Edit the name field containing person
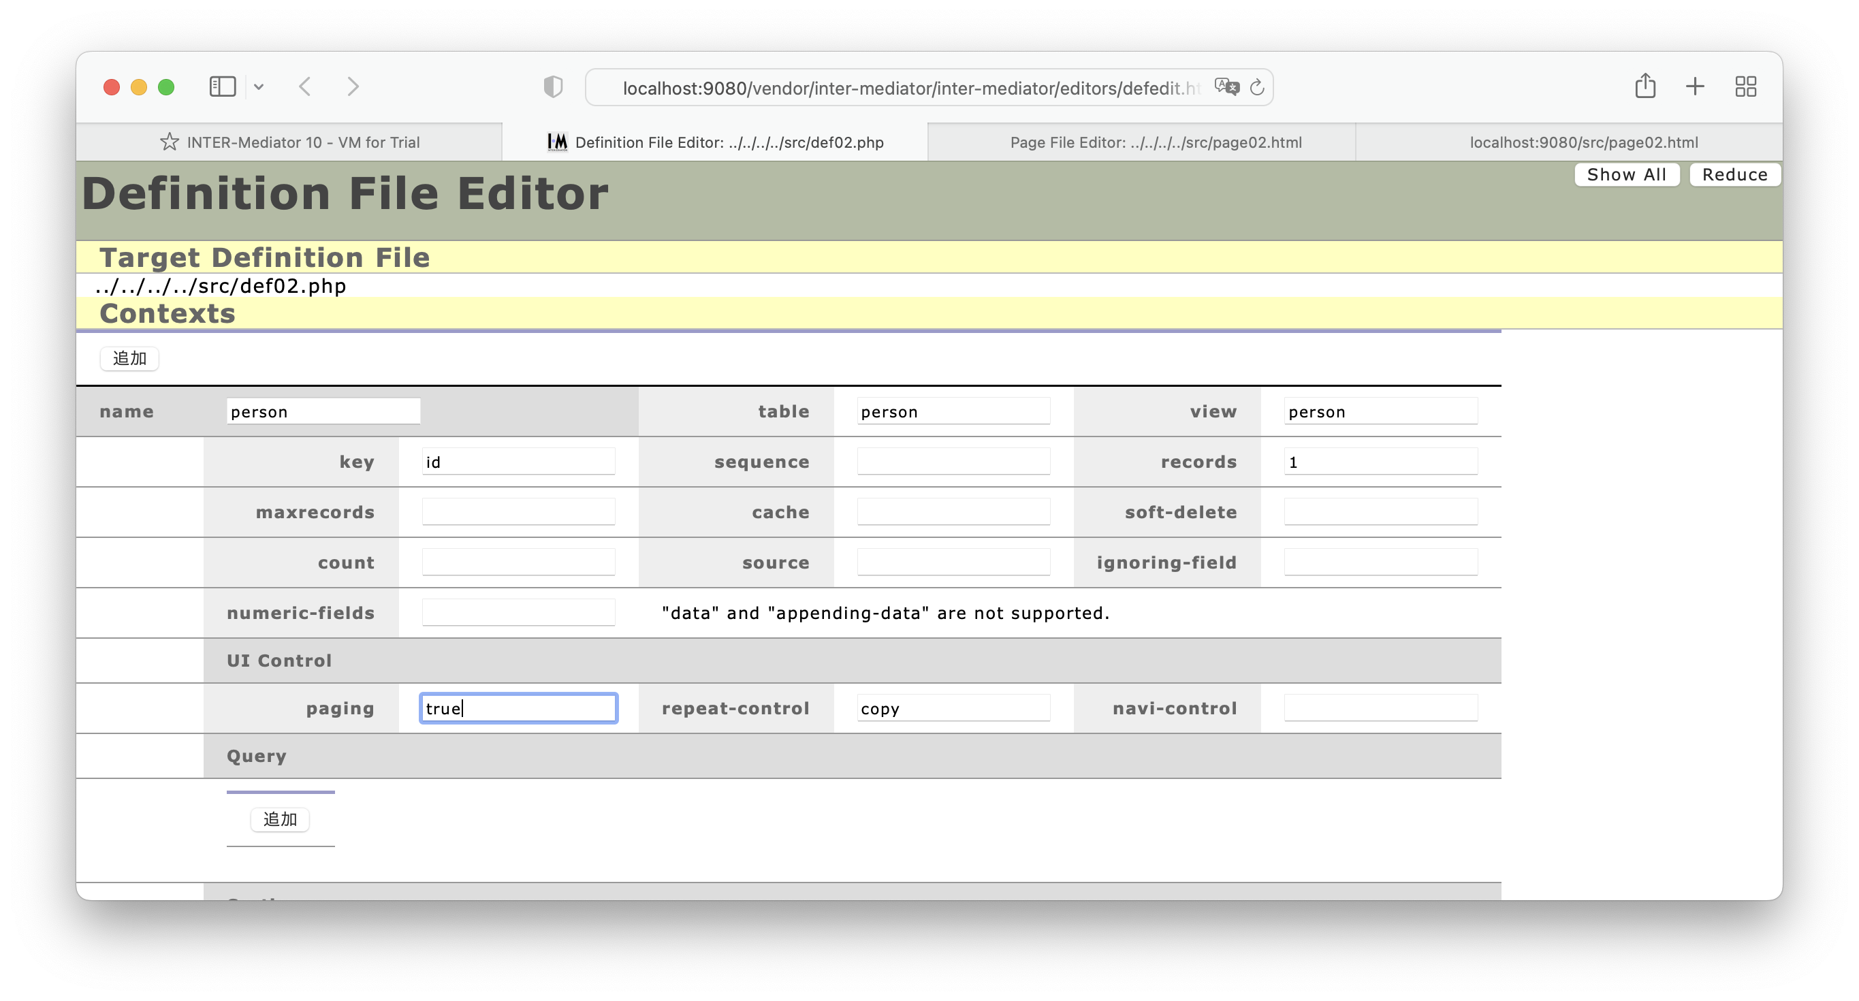1859x1001 pixels. pyautogui.click(x=323, y=411)
